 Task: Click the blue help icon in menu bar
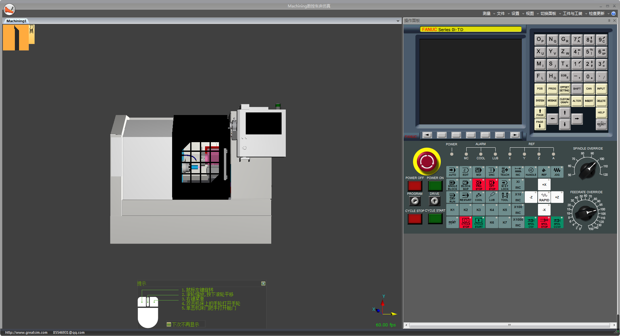(x=614, y=14)
